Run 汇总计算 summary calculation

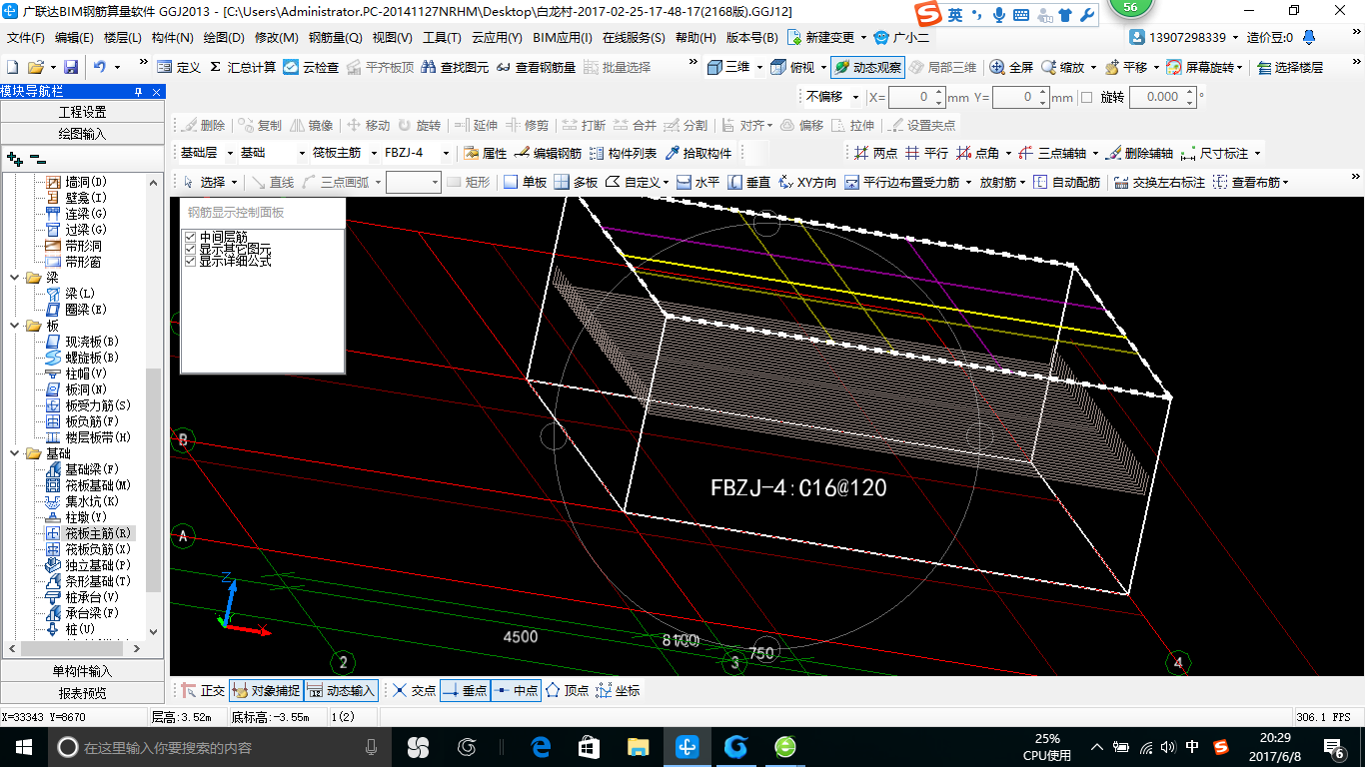pyautogui.click(x=243, y=67)
